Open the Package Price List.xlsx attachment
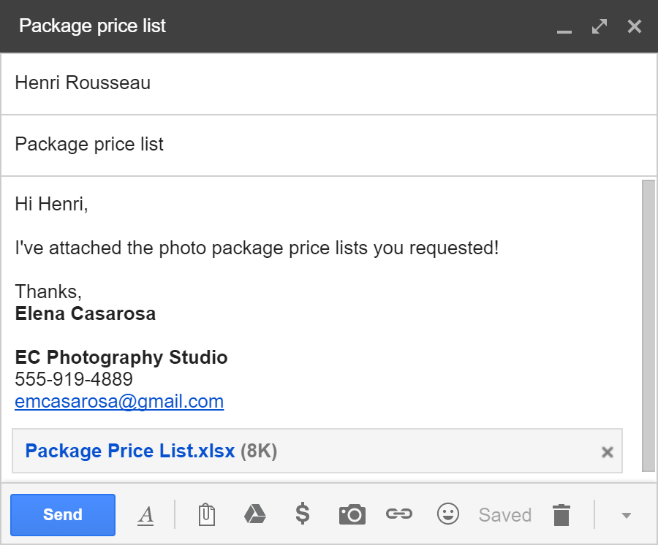 click(130, 451)
